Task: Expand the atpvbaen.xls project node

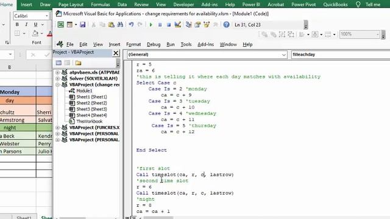Action: 57,72
